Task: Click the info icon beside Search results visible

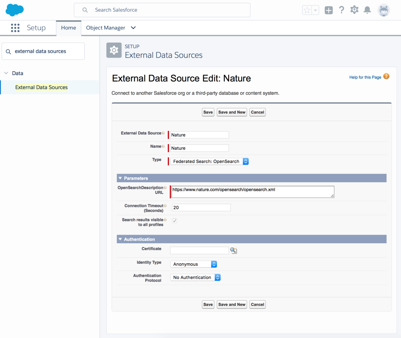Action: pyautogui.click(x=165, y=220)
